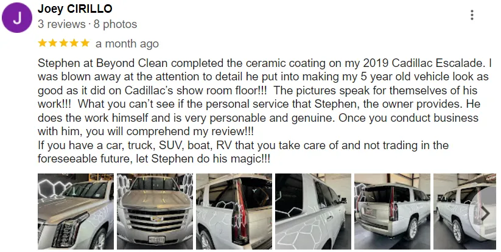Open the three-dot review options menu
501x252 pixels.
[x=472, y=15]
